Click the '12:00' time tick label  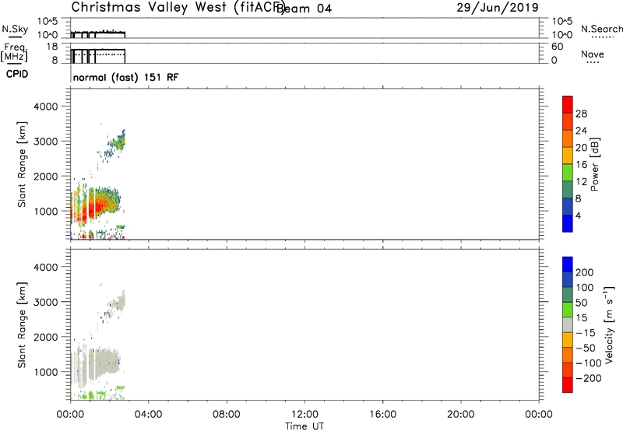304,415
